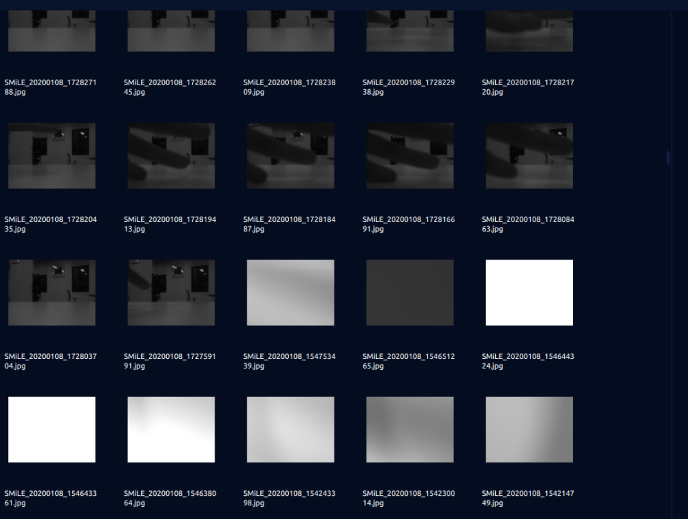
Task: Click the vertical scrollbar on the right
Action: click(668, 157)
